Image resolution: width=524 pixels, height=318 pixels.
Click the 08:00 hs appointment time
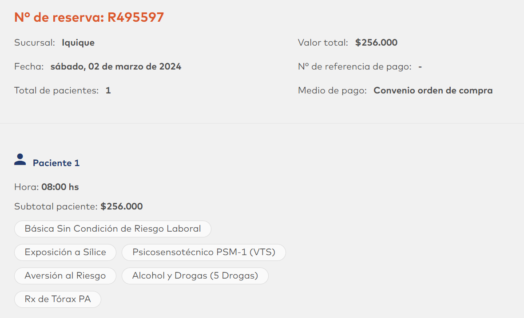click(60, 187)
